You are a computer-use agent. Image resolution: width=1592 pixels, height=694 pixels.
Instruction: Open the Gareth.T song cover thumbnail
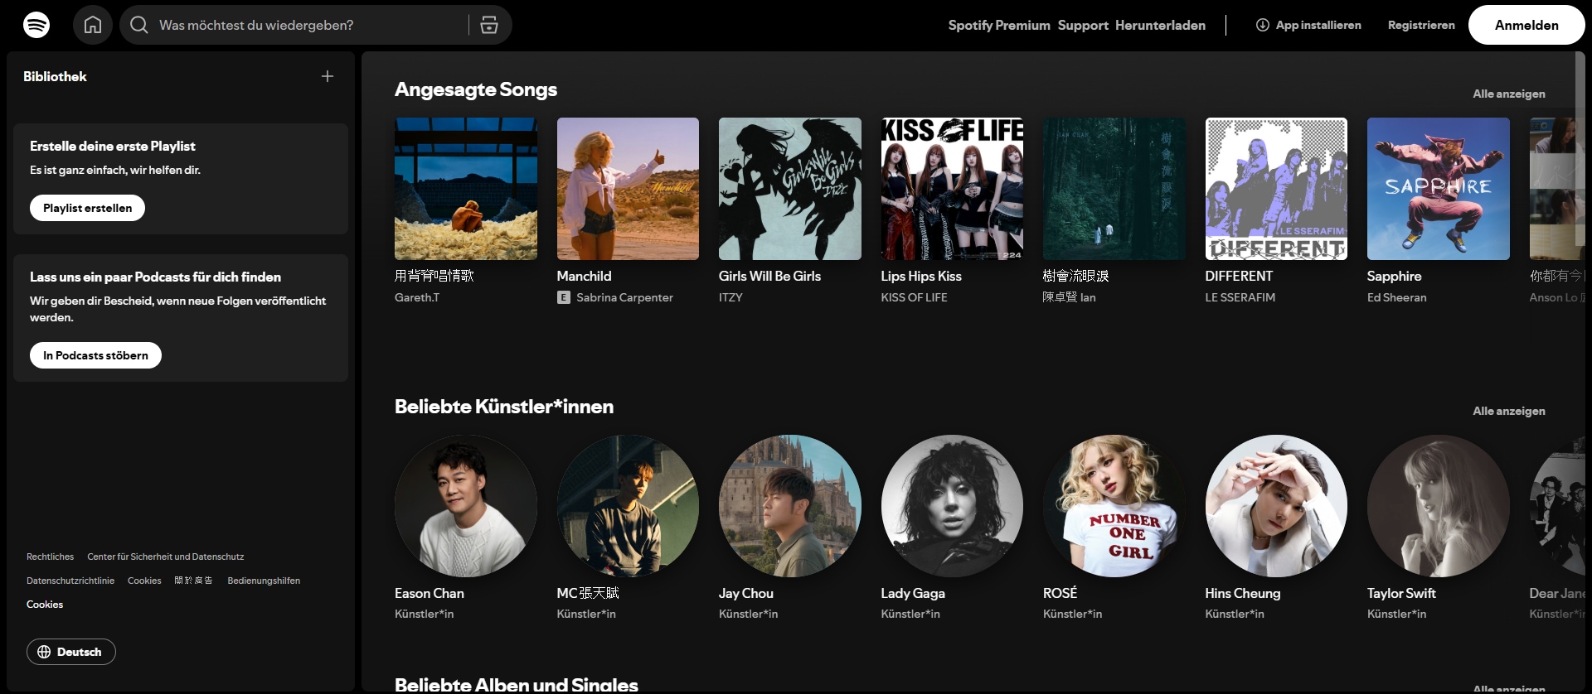pos(466,189)
